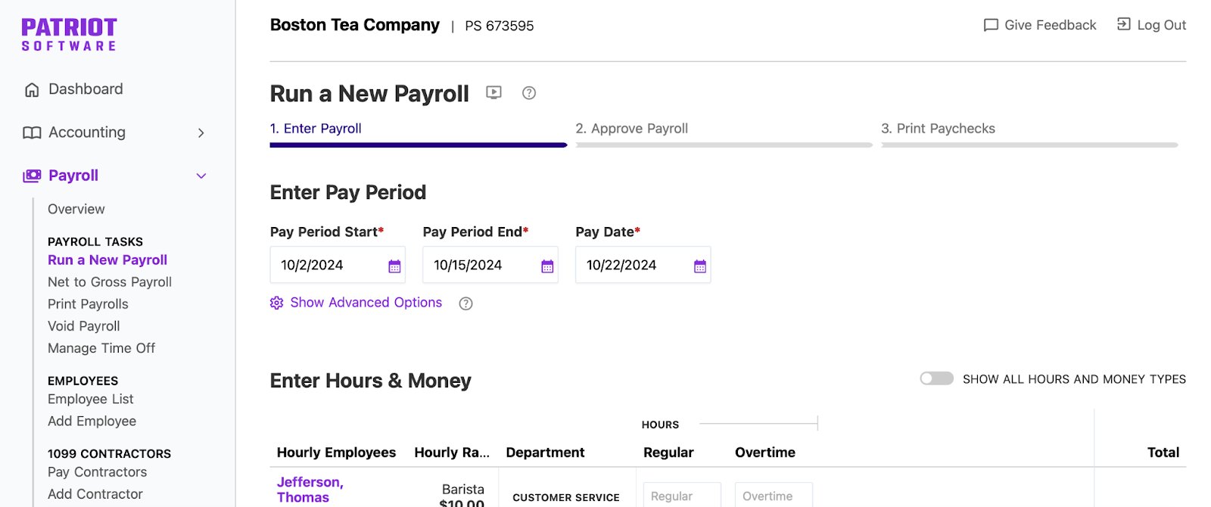This screenshot has width=1211, height=507.
Task: Open employee Jefferson, Thomas link
Action: click(x=310, y=490)
